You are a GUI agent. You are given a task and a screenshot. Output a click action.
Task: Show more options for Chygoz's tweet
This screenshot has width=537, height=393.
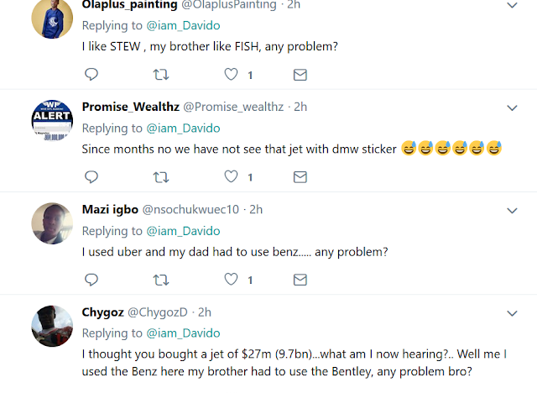(513, 312)
